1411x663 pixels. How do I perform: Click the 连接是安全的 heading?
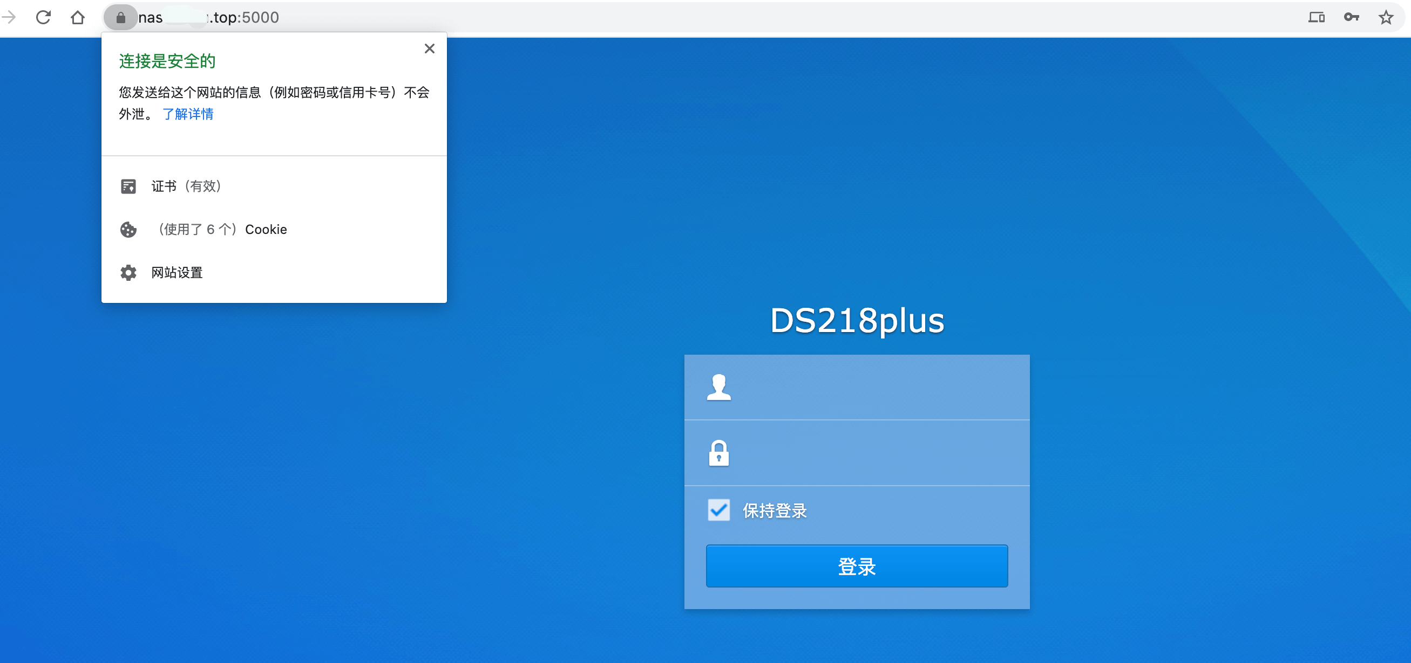[x=167, y=61]
